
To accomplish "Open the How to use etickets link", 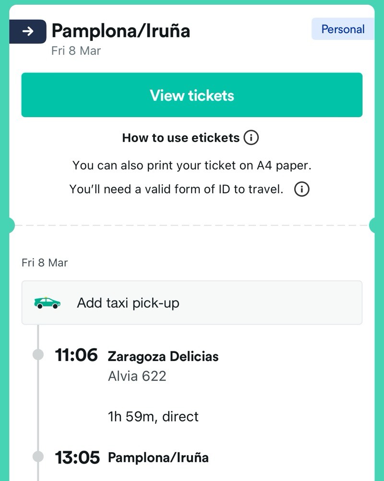I will point(180,138).
